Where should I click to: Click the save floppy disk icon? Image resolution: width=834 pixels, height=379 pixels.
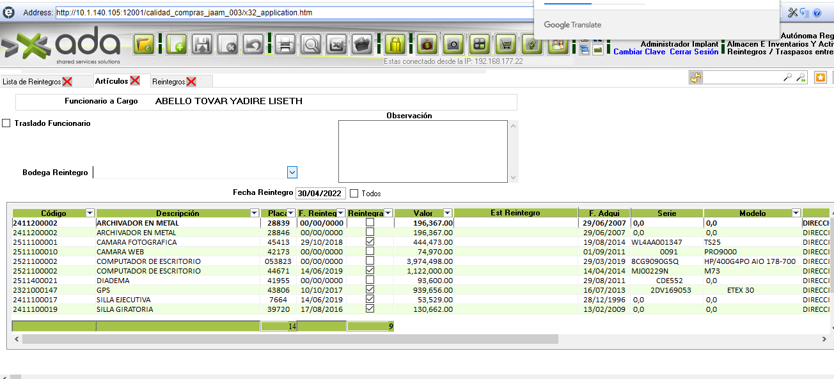pos(203,45)
